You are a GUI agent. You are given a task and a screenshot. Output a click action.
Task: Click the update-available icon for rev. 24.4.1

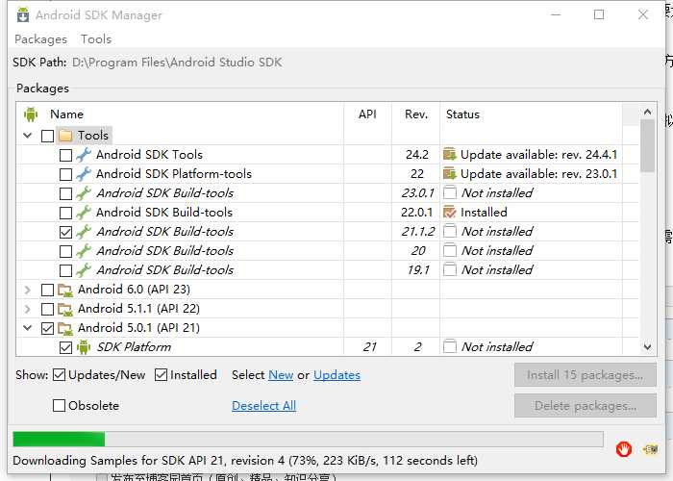449,154
